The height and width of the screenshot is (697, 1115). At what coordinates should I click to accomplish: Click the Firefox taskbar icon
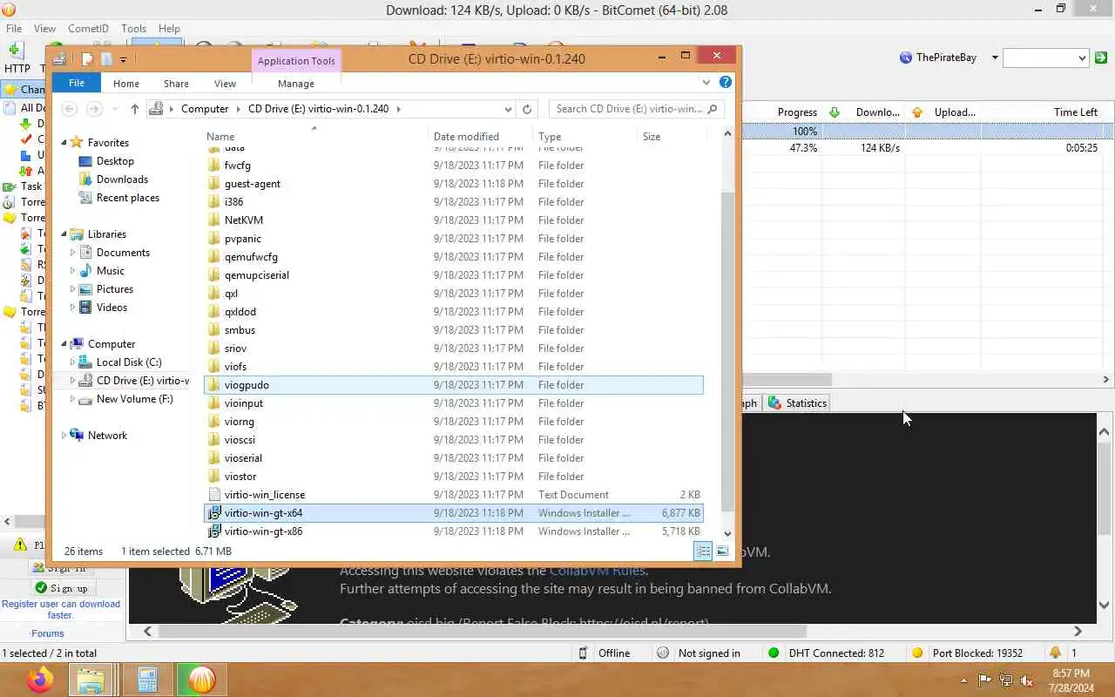pos(39,680)
